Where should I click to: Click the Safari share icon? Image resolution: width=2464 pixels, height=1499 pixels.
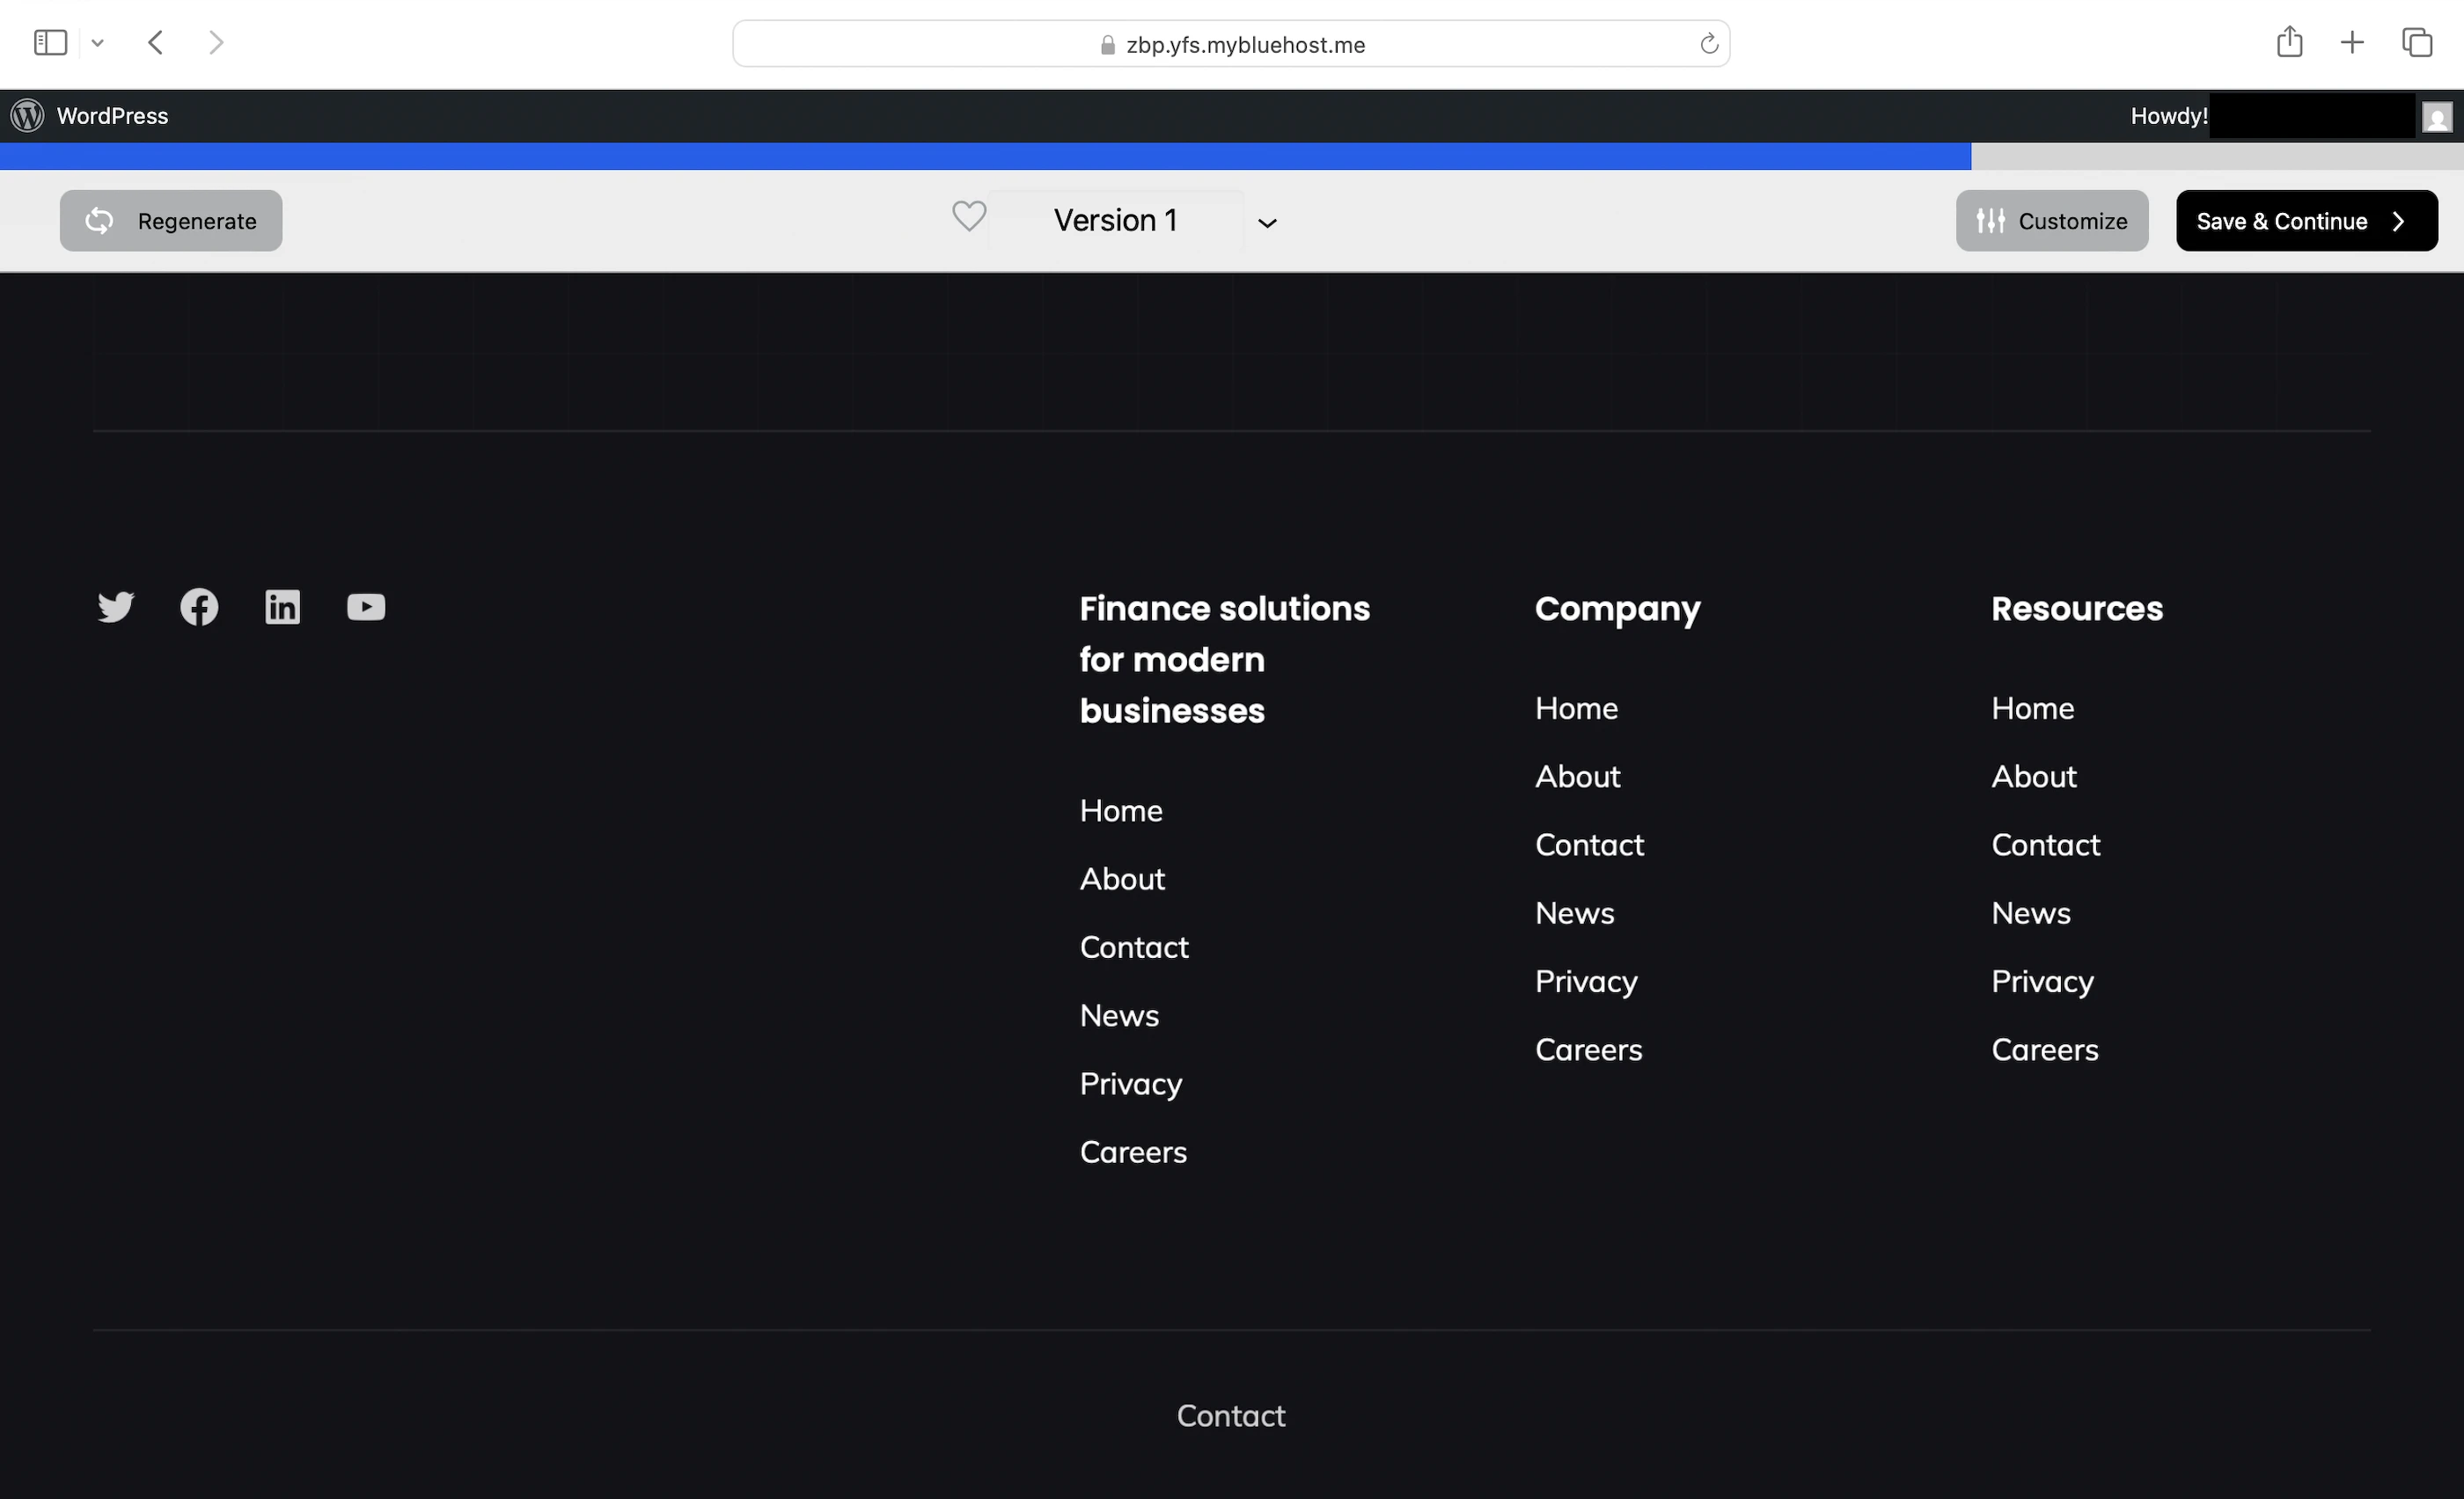(x=2289, y=43)
